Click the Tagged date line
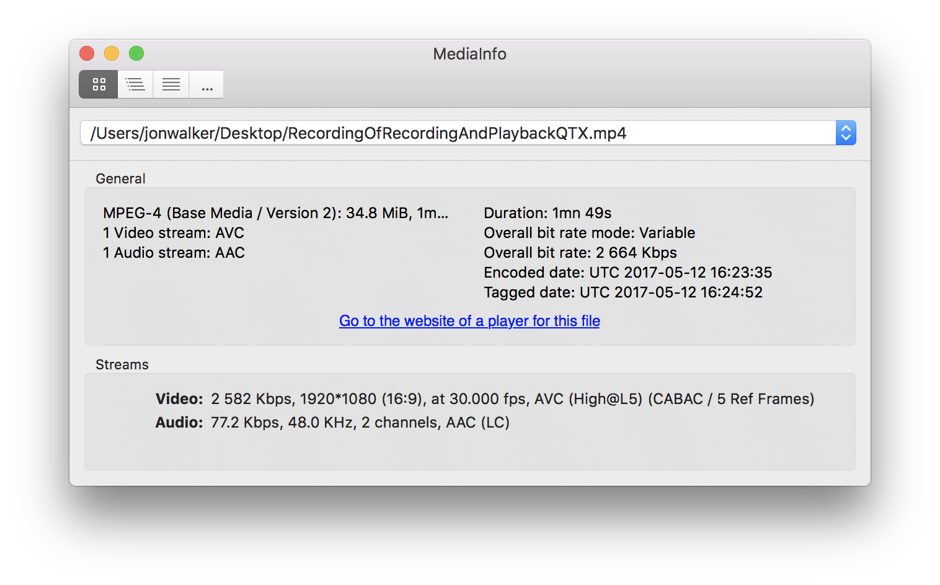 [x=623, y=292]
